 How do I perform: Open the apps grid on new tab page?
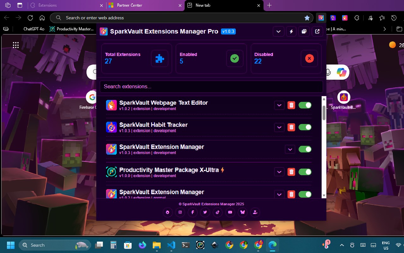tap(16, 45)
